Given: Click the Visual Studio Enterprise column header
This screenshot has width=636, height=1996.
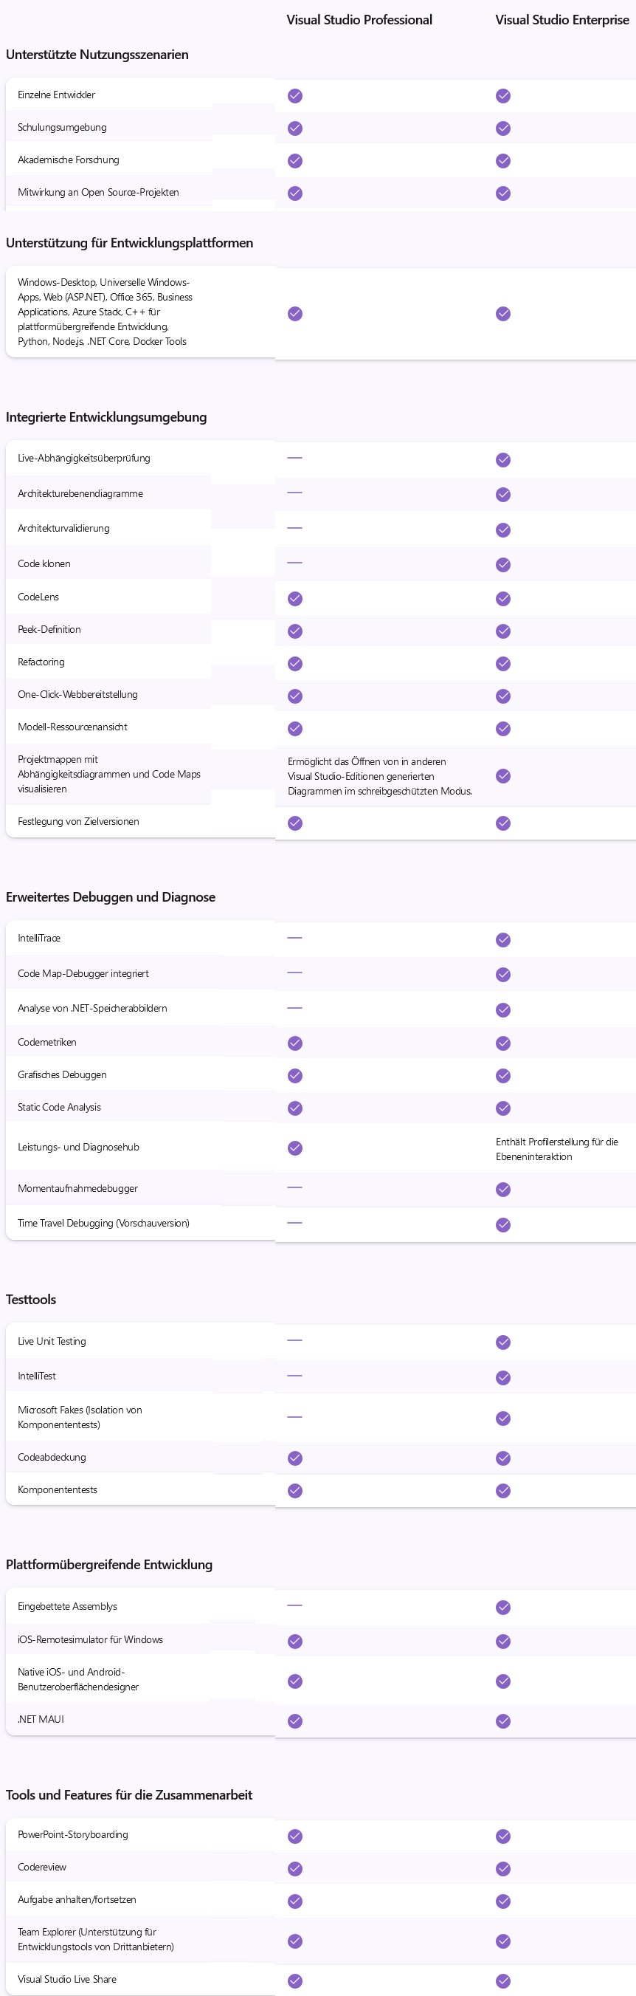Looking at the screenshot, I should coord(561,20).
